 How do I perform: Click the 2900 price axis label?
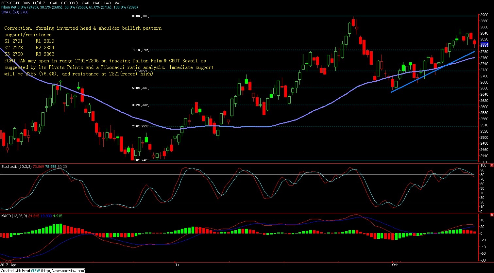(485, 15)
